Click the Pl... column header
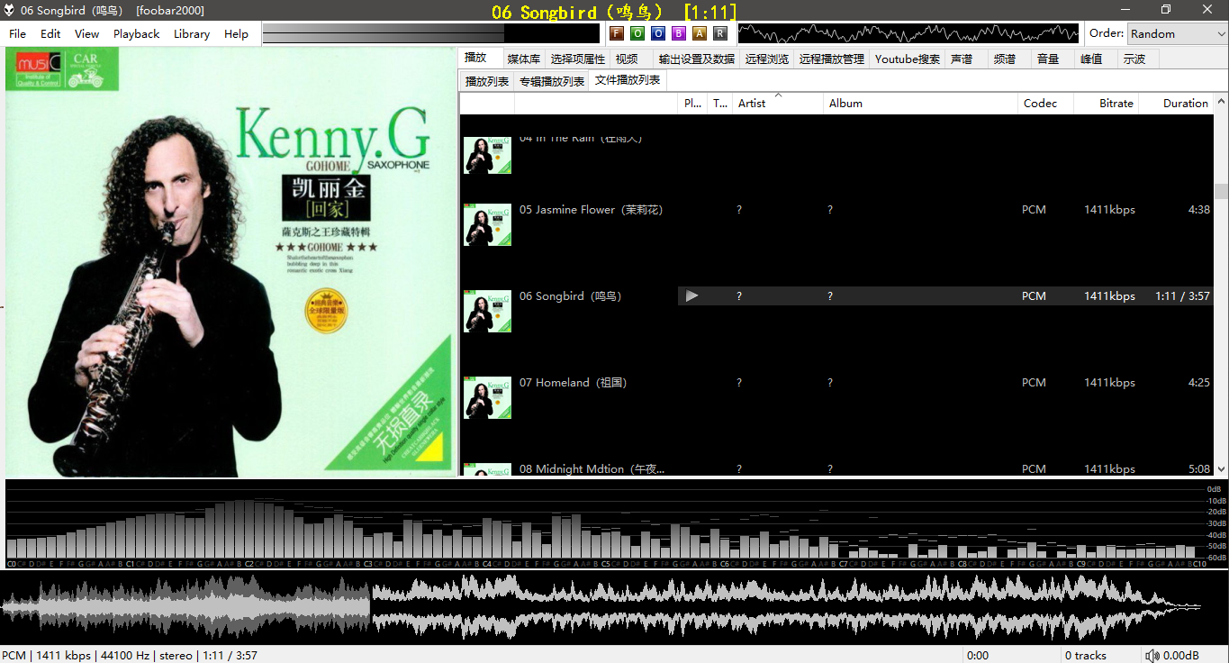This screenshot has width=1229, height=663. [692, 103]
